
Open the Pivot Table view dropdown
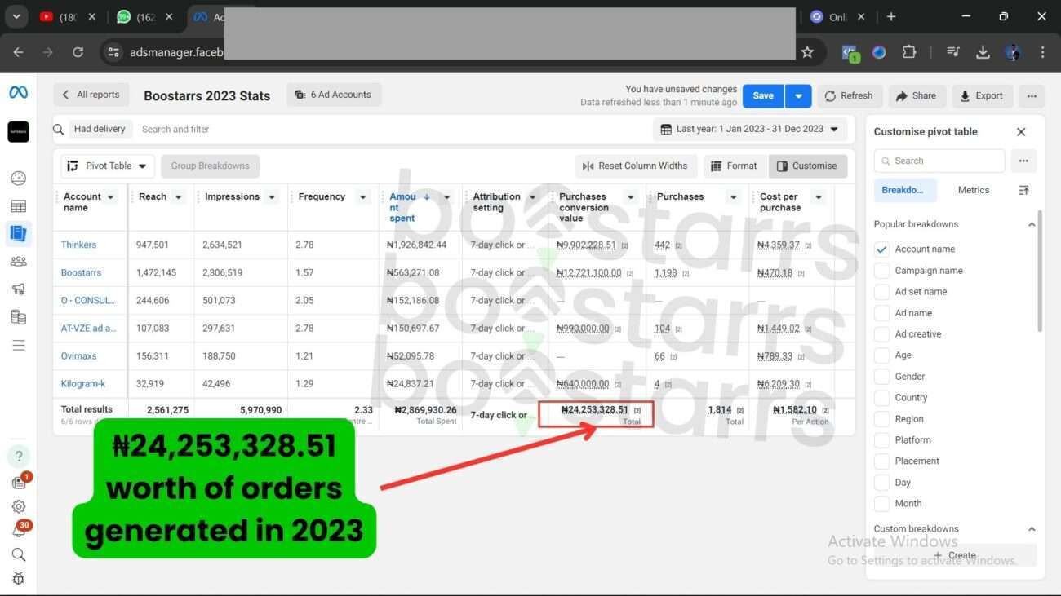tap(108, 166)
